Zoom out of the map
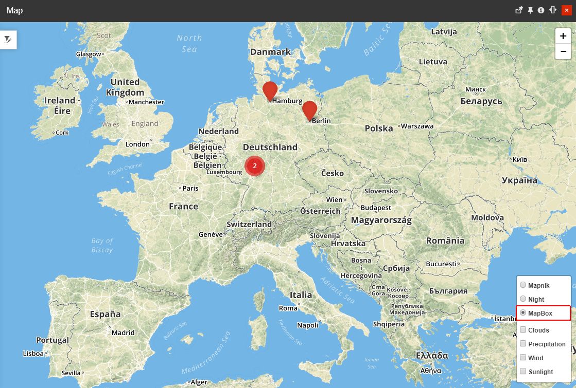The width and height of the screenshot is (576, 388). pos(563,51)
